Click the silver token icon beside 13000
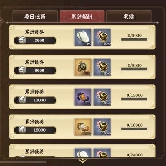The height and width of the screenshot is (166, 166). pos(22,100)
